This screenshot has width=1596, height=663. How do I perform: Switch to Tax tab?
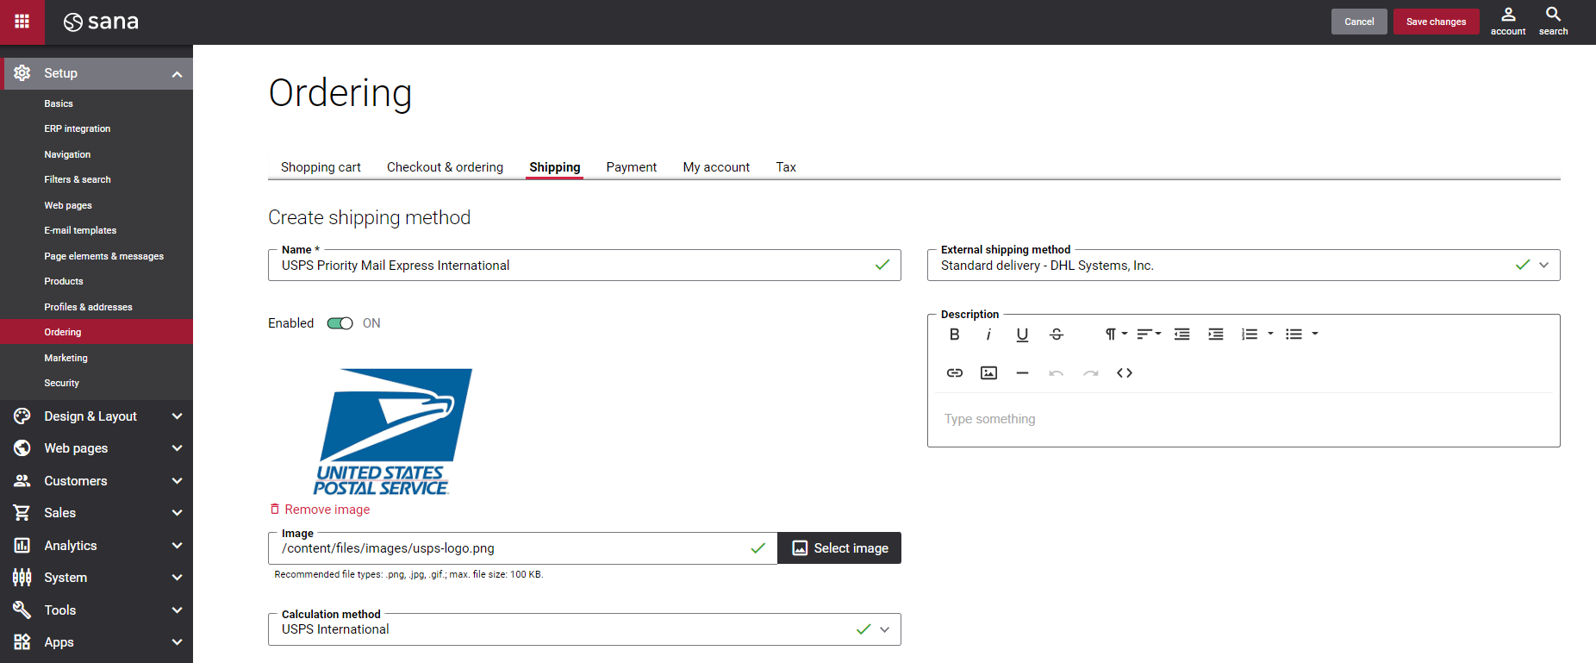[x=786, y=167]
